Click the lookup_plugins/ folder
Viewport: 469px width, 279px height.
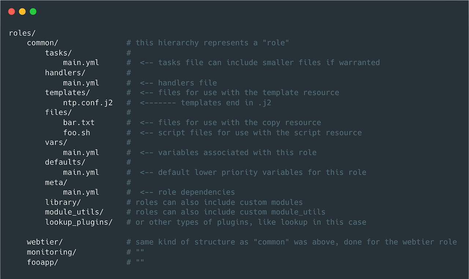tap(79, 222)
